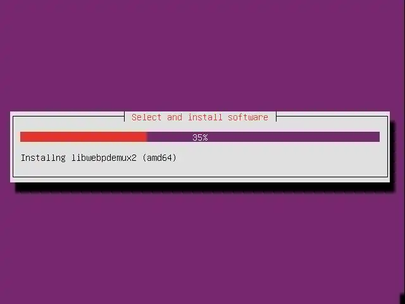Image resolution: width=405 pixels, height=304 pixels.
Task: Click the word "Installing" in status line
Action: 43,158
